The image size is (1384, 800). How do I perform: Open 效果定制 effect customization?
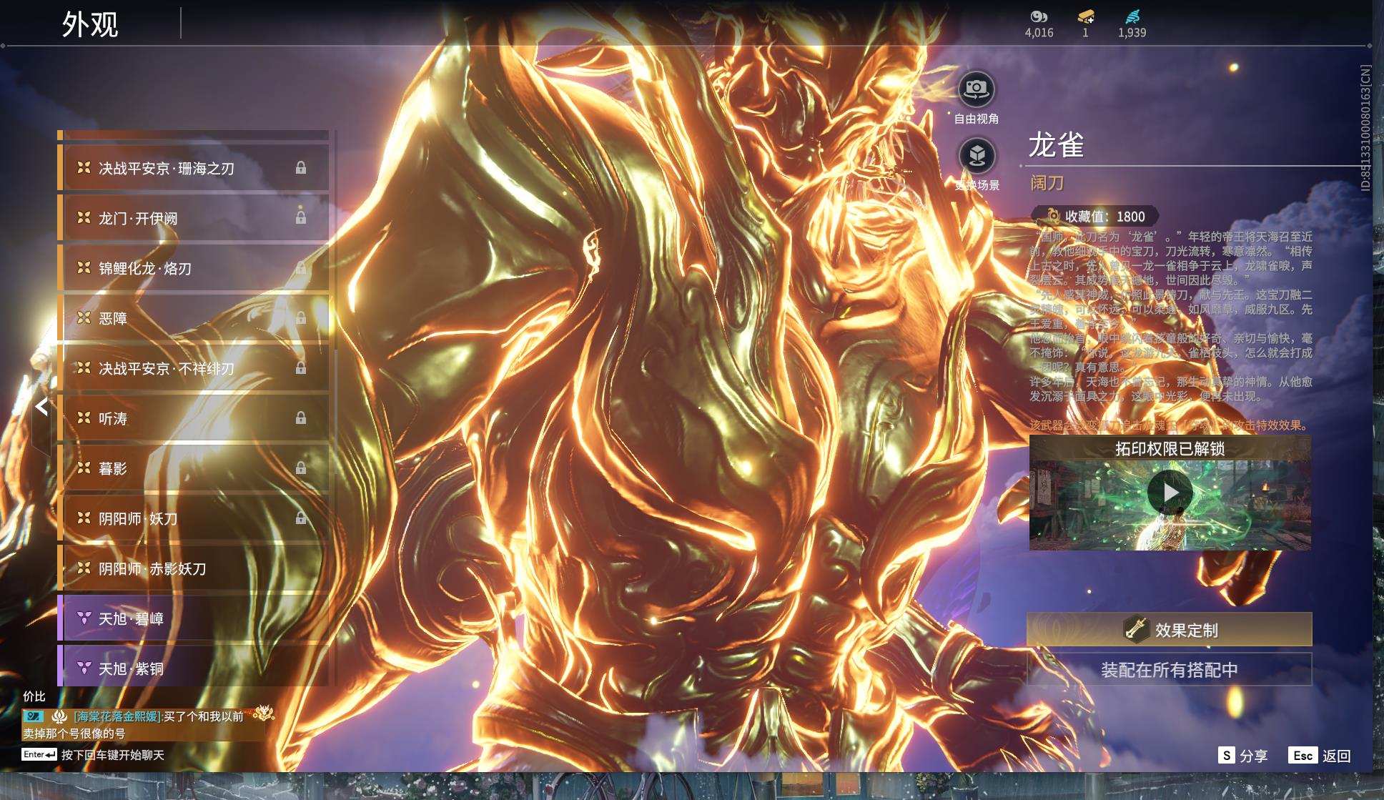[x=1170, y=629]
